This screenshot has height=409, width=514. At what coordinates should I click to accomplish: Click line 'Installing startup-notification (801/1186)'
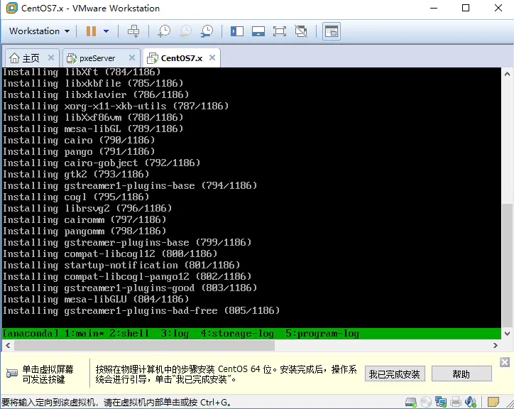pyautogui.click(x=121, y=266)
